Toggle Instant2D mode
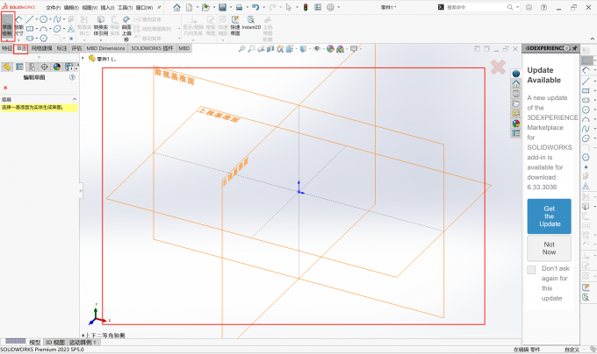Screen dimensions: 597x354 (251, 23)
